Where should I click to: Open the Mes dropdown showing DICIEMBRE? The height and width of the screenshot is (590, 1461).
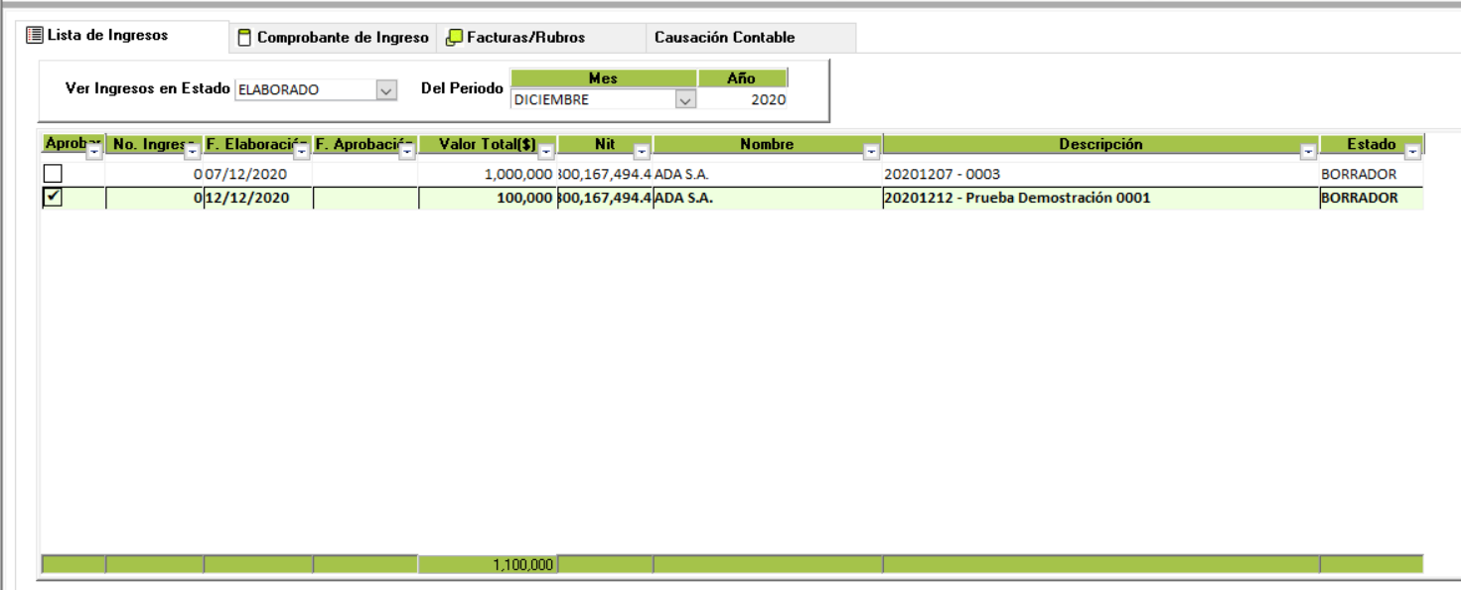[x=684, y=99]
